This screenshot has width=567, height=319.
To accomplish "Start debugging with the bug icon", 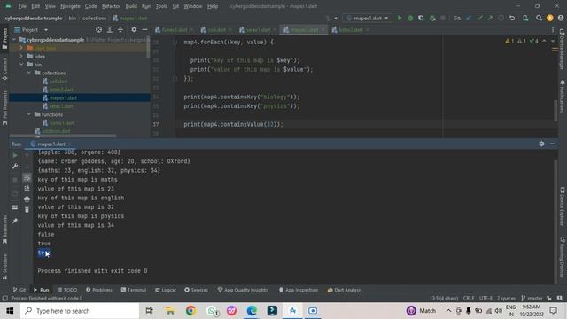I will (x=410, y=18).
